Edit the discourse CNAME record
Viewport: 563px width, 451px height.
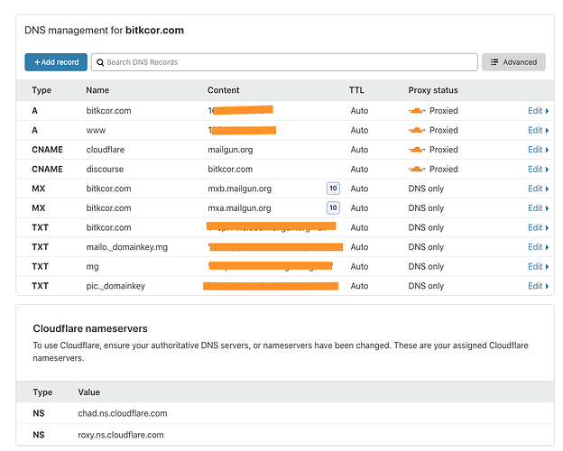(x=538, y=170)
